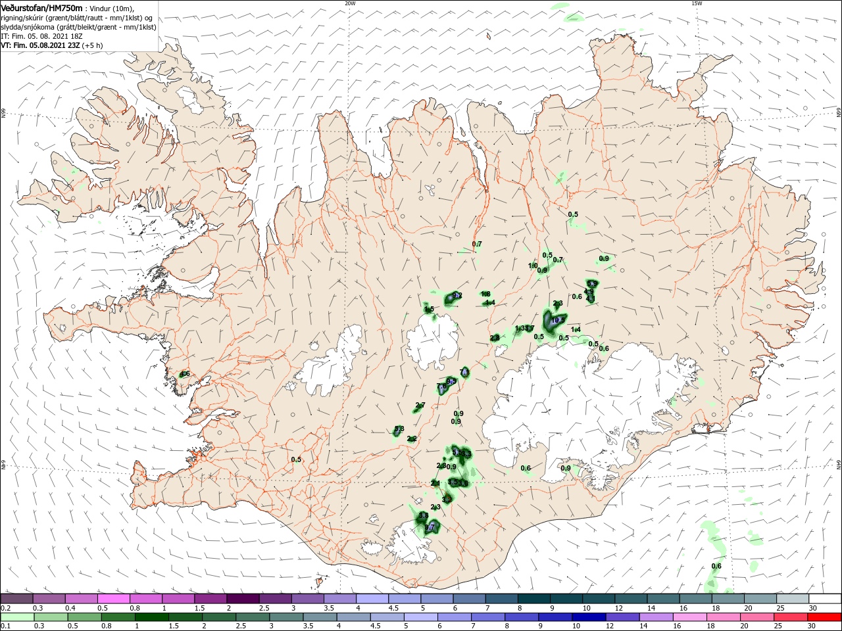
Task: Click the 9.2 precipitation value
Action: click(x=457, y=295)
